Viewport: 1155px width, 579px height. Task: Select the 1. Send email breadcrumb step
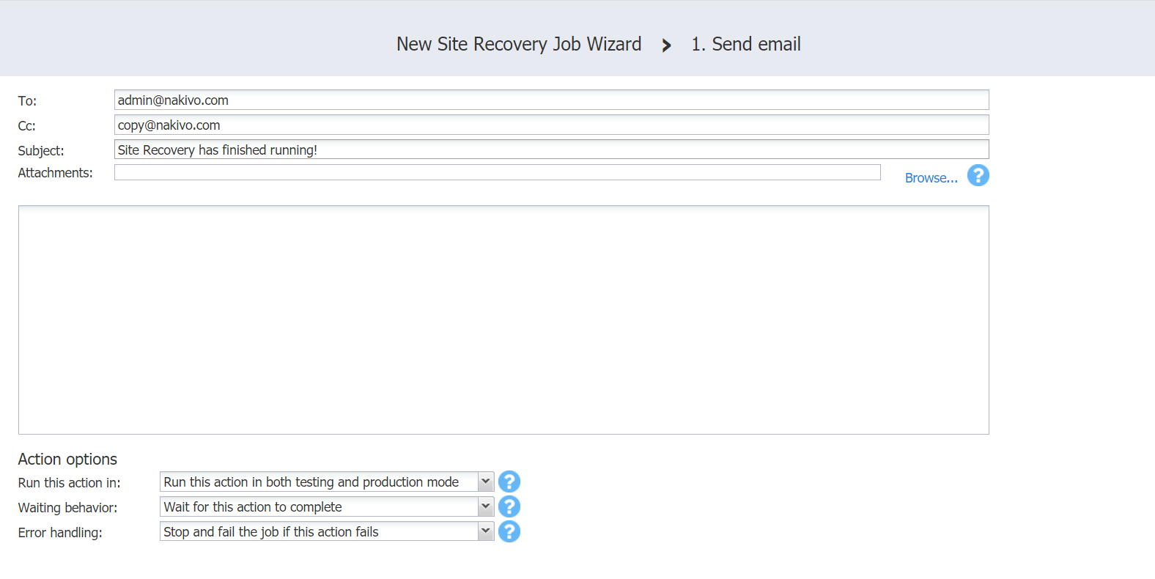(x=745, y=45)
